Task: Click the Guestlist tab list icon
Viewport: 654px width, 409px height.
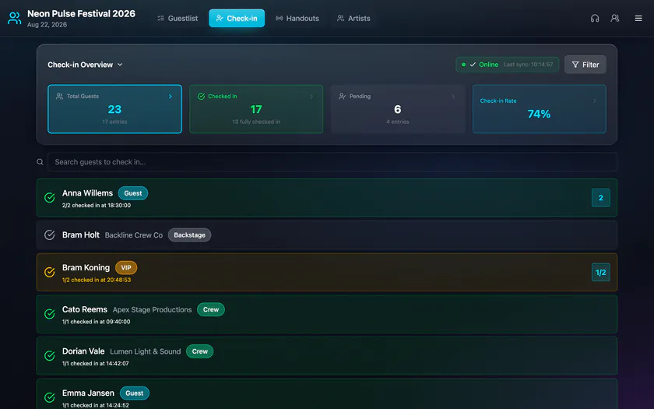Action: [x=160, y=19]
